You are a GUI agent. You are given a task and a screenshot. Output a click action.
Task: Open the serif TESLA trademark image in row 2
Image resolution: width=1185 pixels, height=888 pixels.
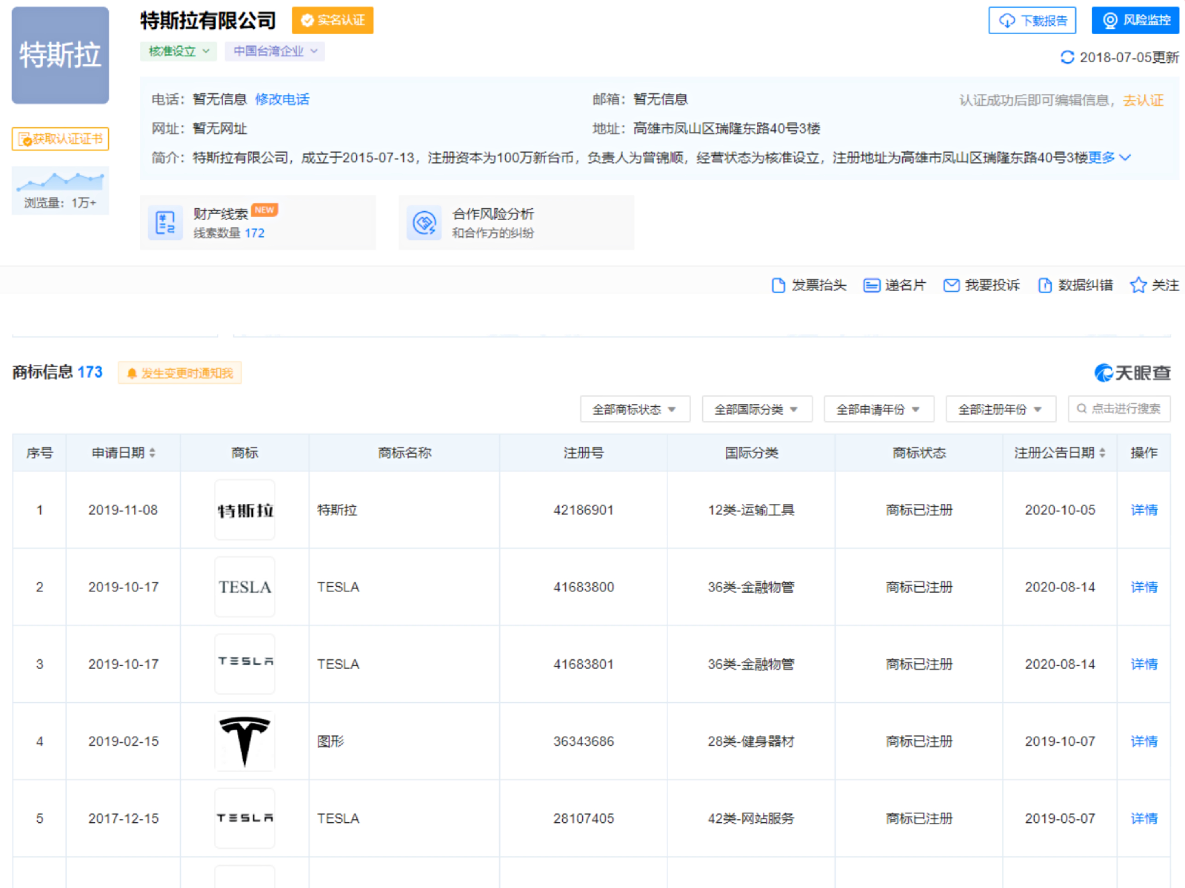(245, 587)
